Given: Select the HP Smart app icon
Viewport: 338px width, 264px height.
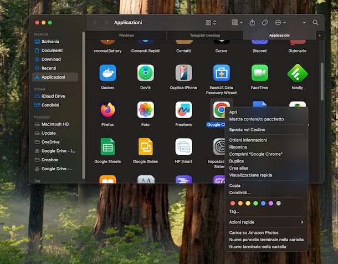Looking at the screenshot, I should (x=183, y=146).
